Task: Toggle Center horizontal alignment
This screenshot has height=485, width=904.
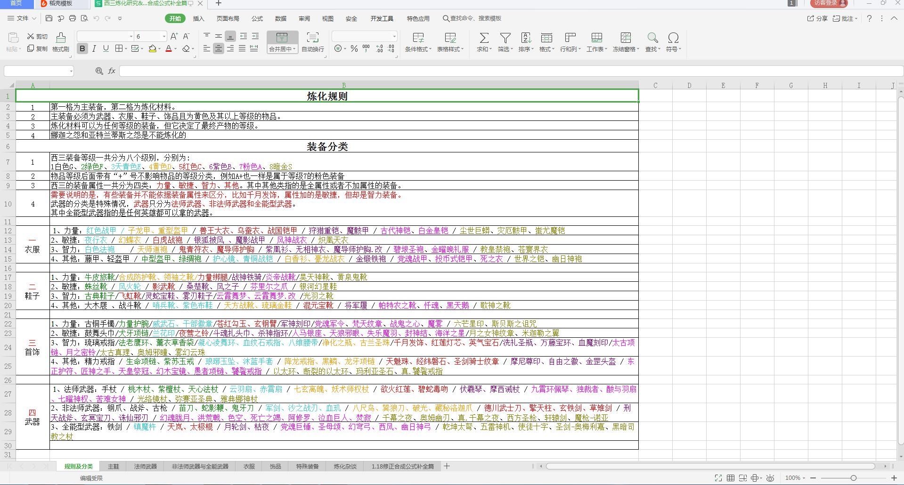Action: point(219,48)
